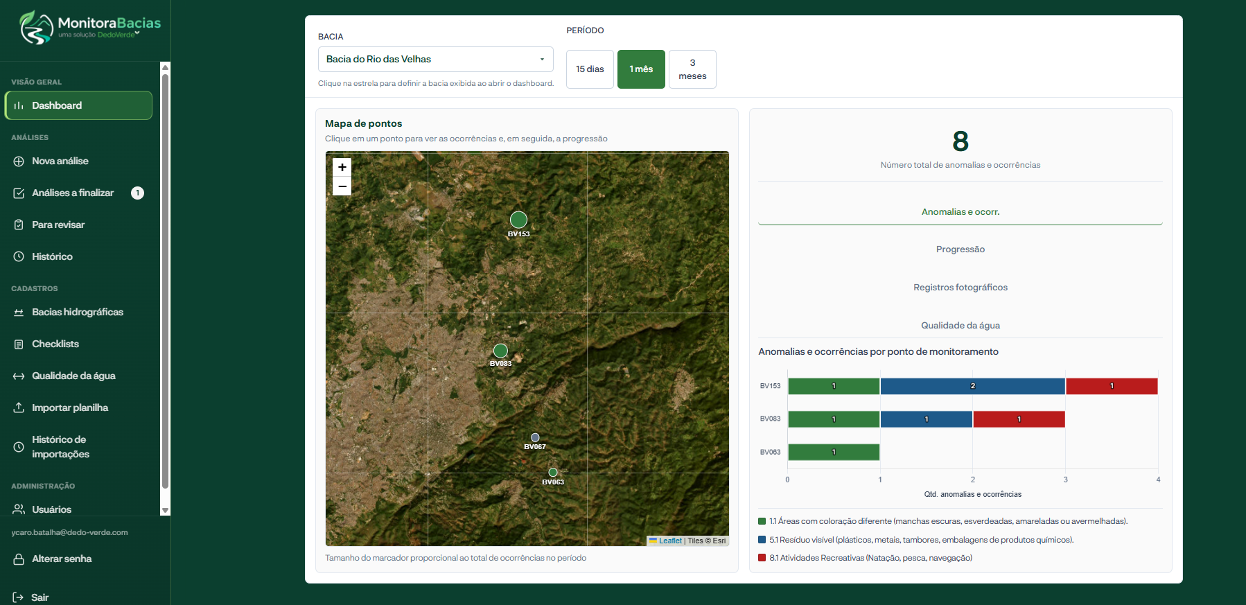Zoom out the map with minus button

pos(342,186)
